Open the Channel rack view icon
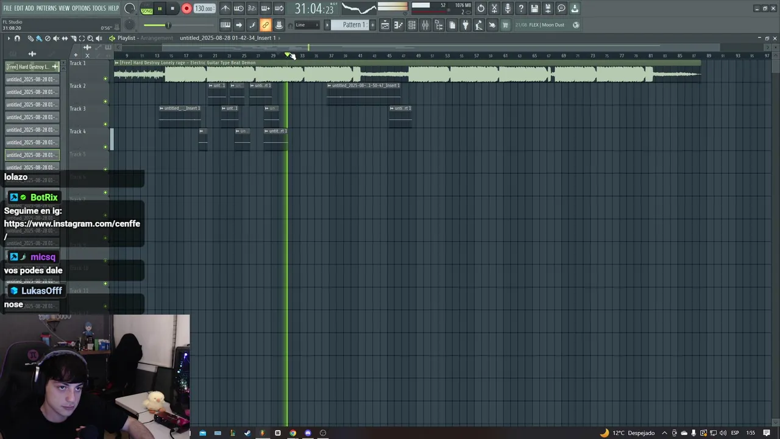This screenshot has height=439, width=780. [412, 25]
